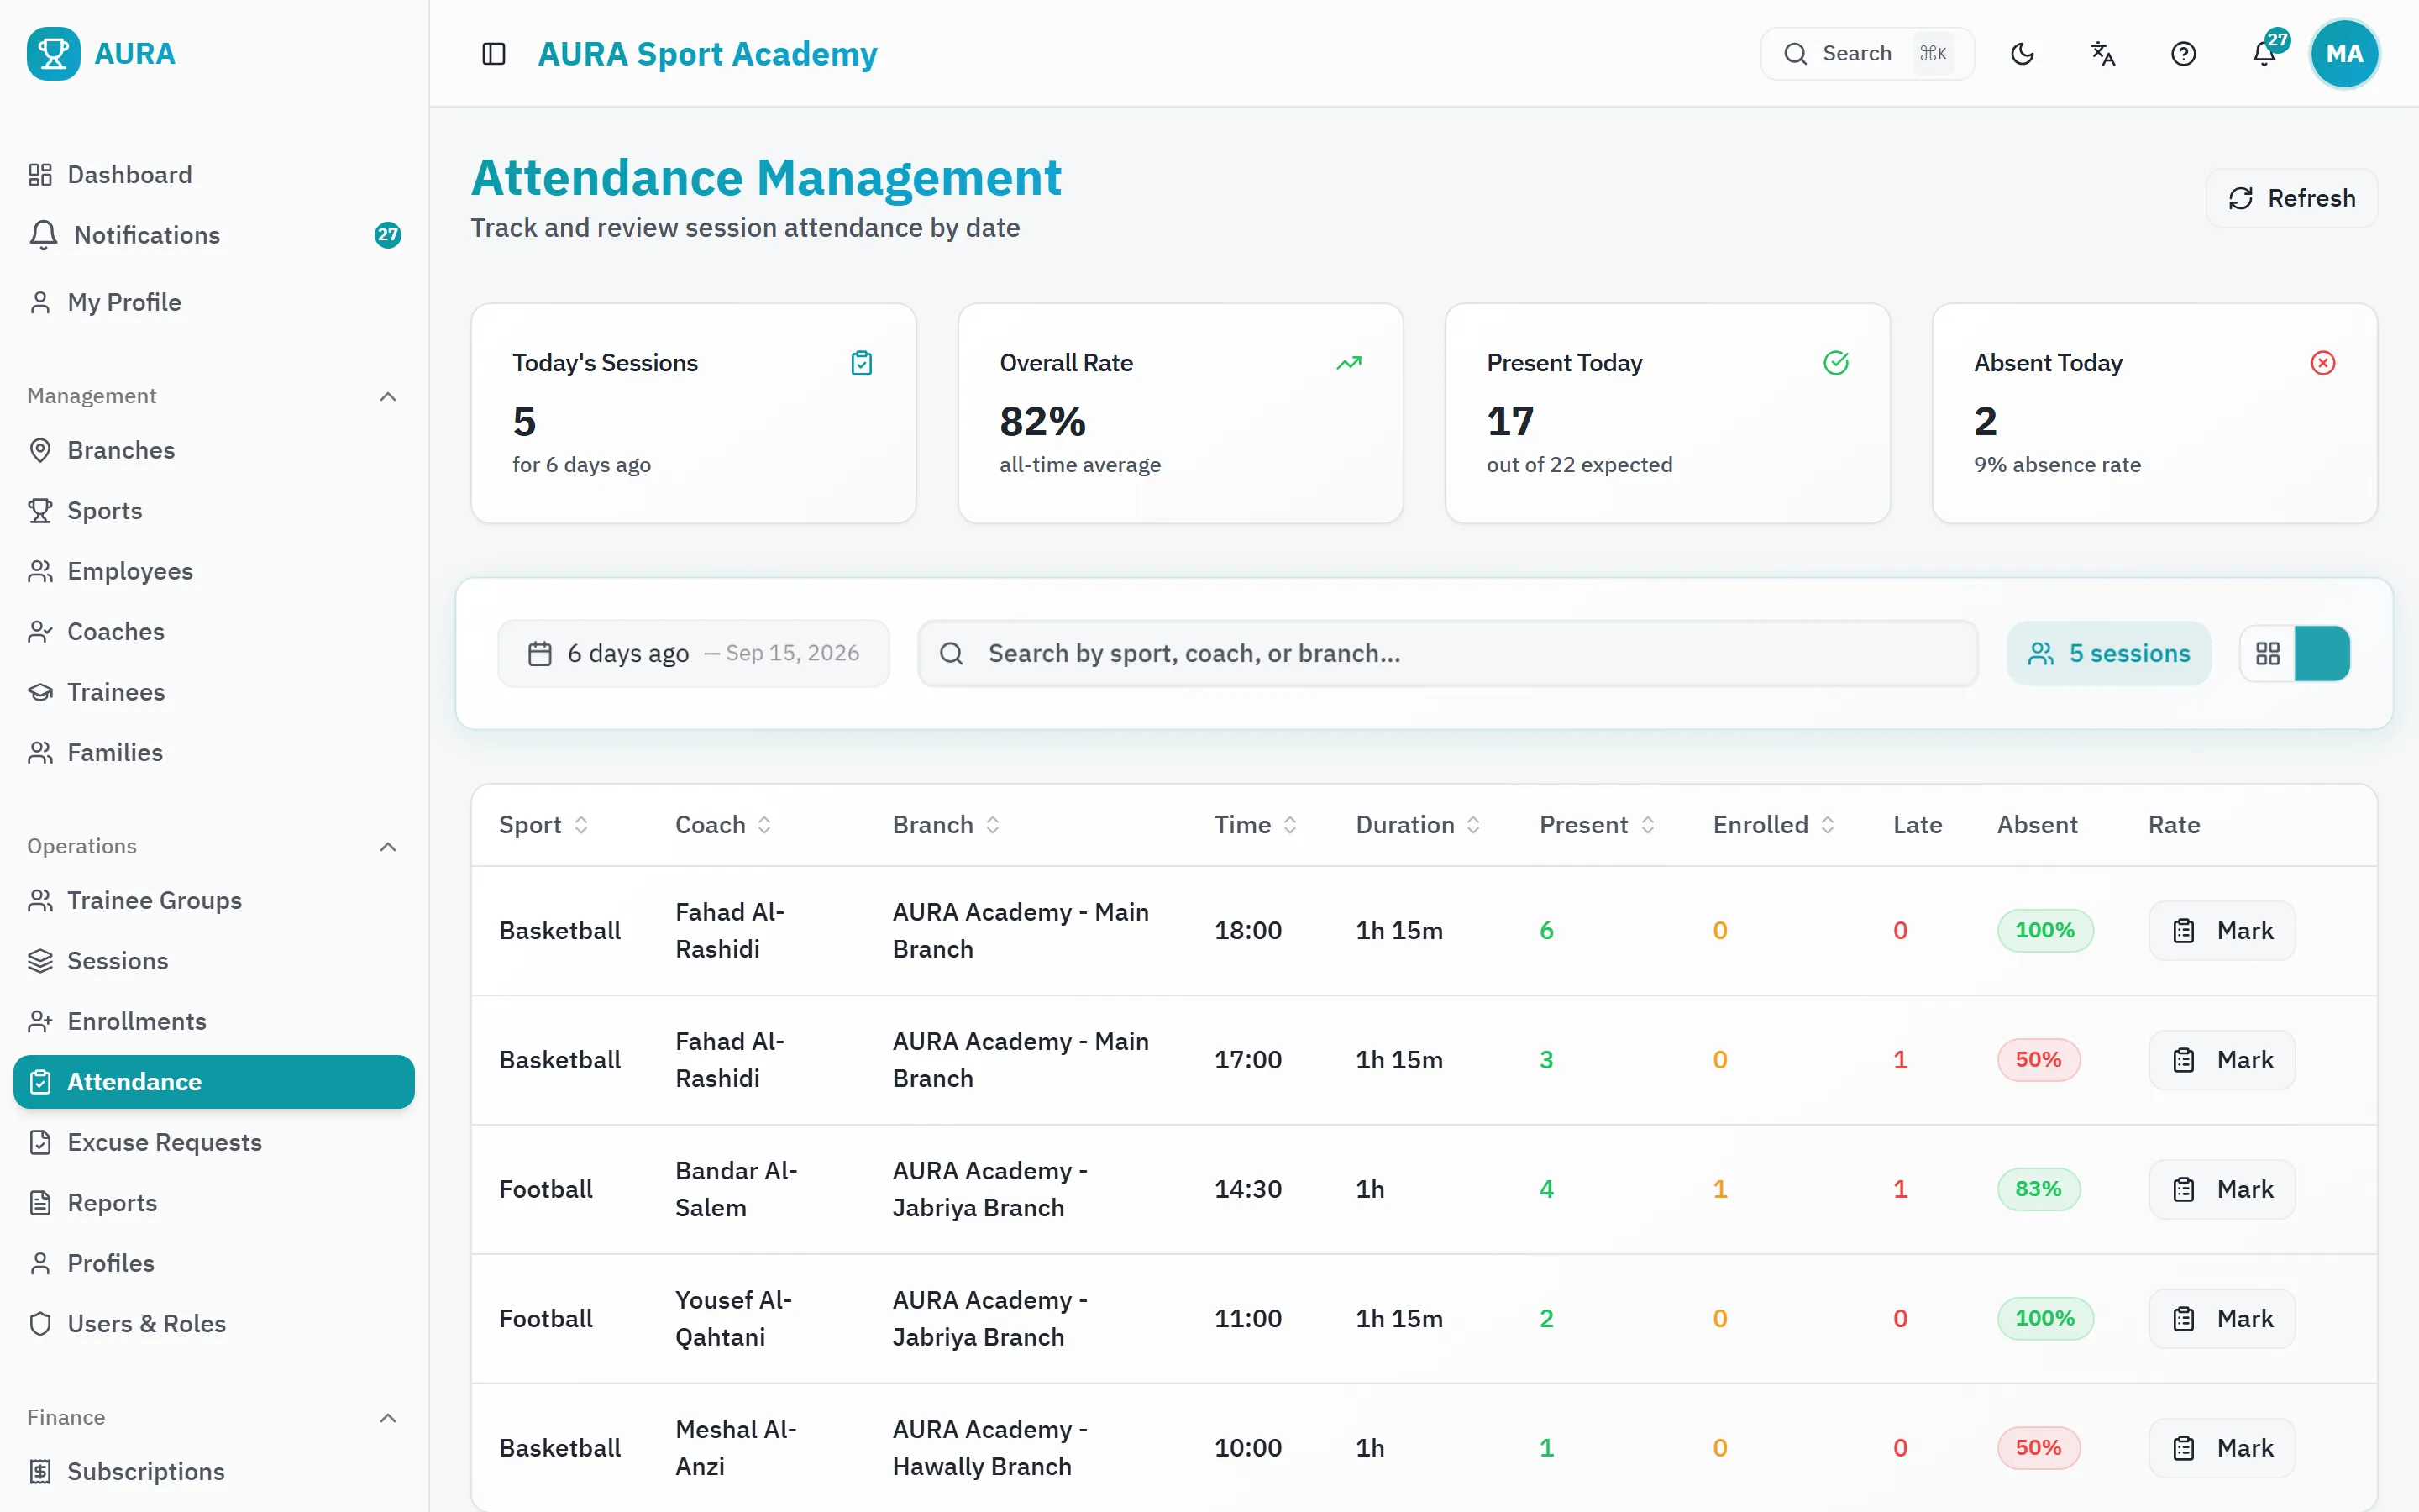Open Notifications in the sidebar

pos(214,235)
